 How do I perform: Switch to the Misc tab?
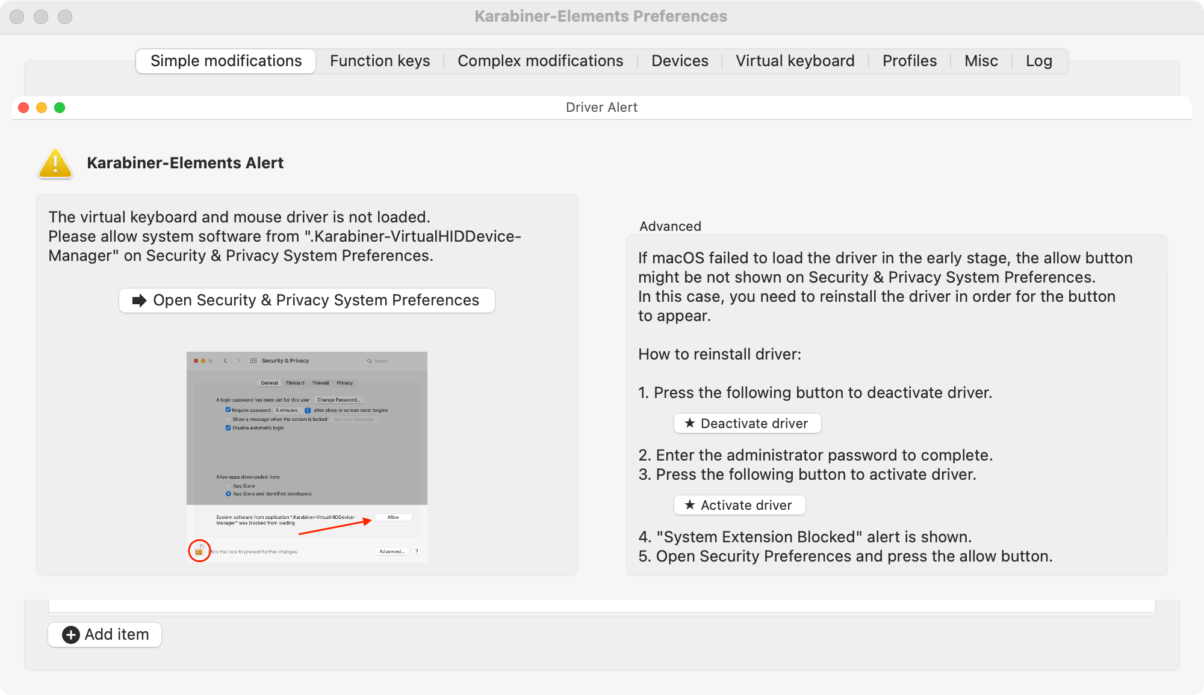pyautogui.click(x=981, y=61)
